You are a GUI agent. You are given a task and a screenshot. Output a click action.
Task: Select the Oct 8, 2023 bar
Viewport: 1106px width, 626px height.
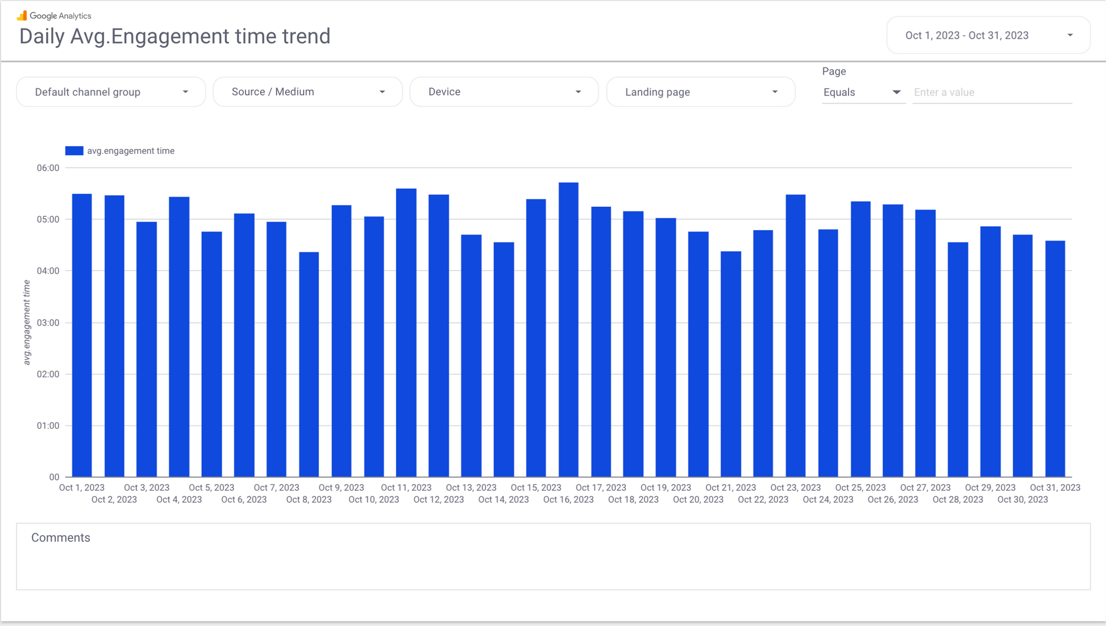(x=309, y=364)
